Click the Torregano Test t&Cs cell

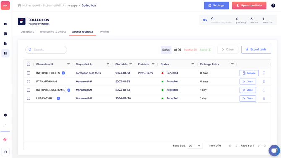(x=88, y=73)
